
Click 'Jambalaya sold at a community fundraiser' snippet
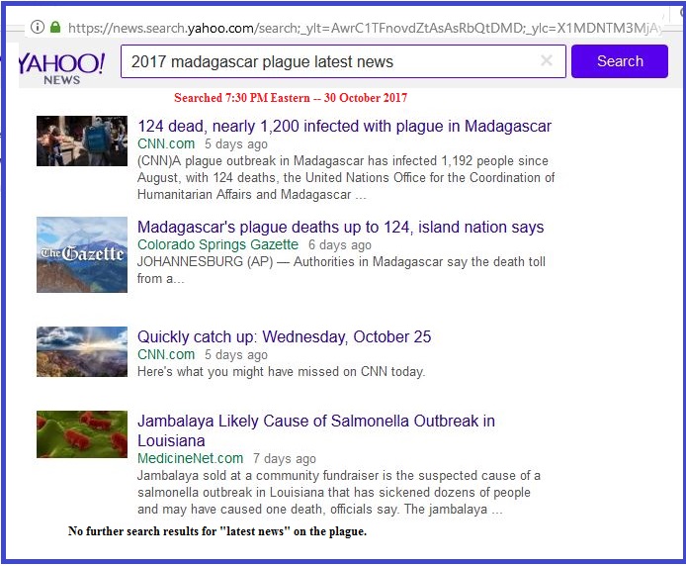tap(339, 493)
